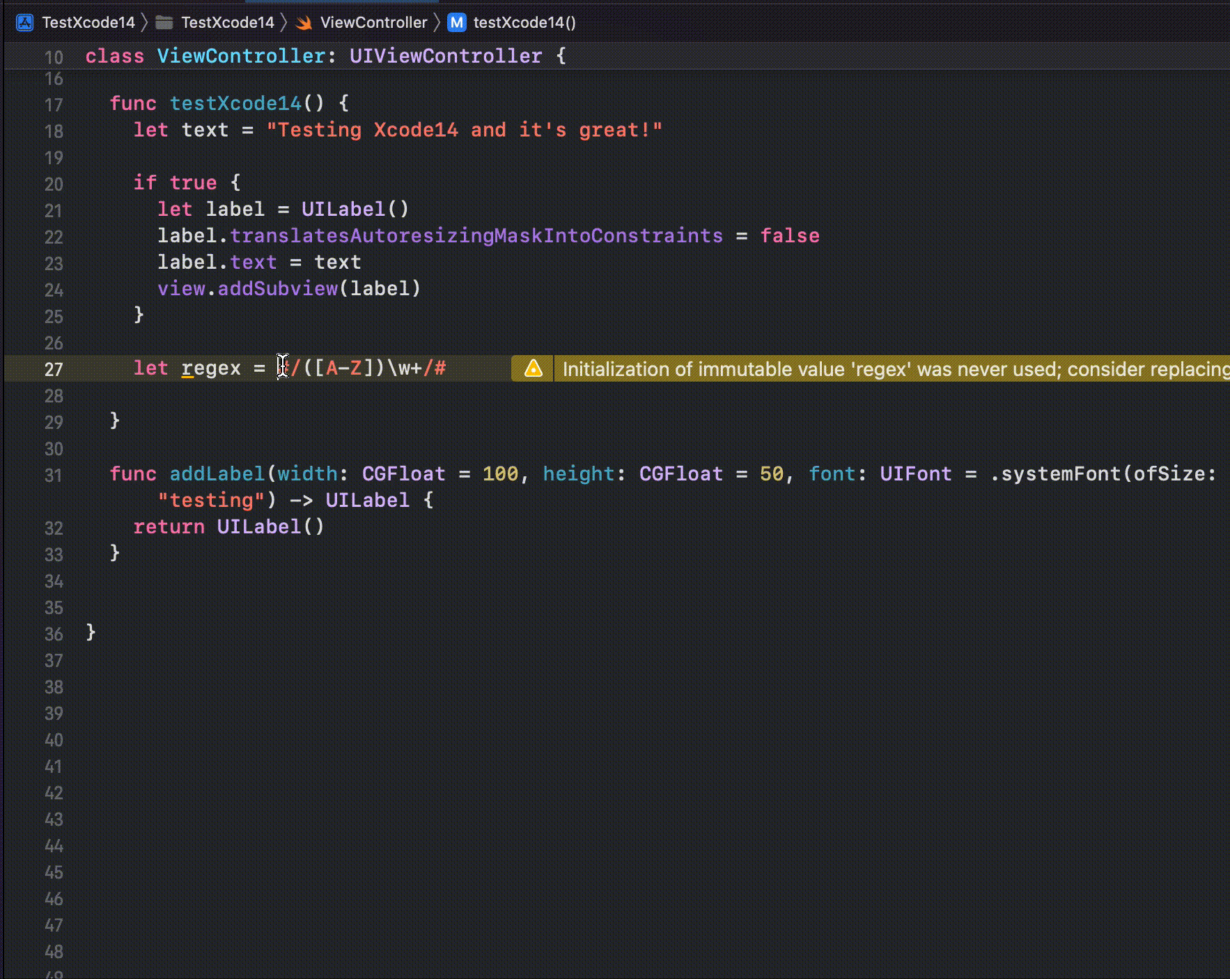Click the TestXcode14 folder icon in breadcrumb

click(164, 22)
